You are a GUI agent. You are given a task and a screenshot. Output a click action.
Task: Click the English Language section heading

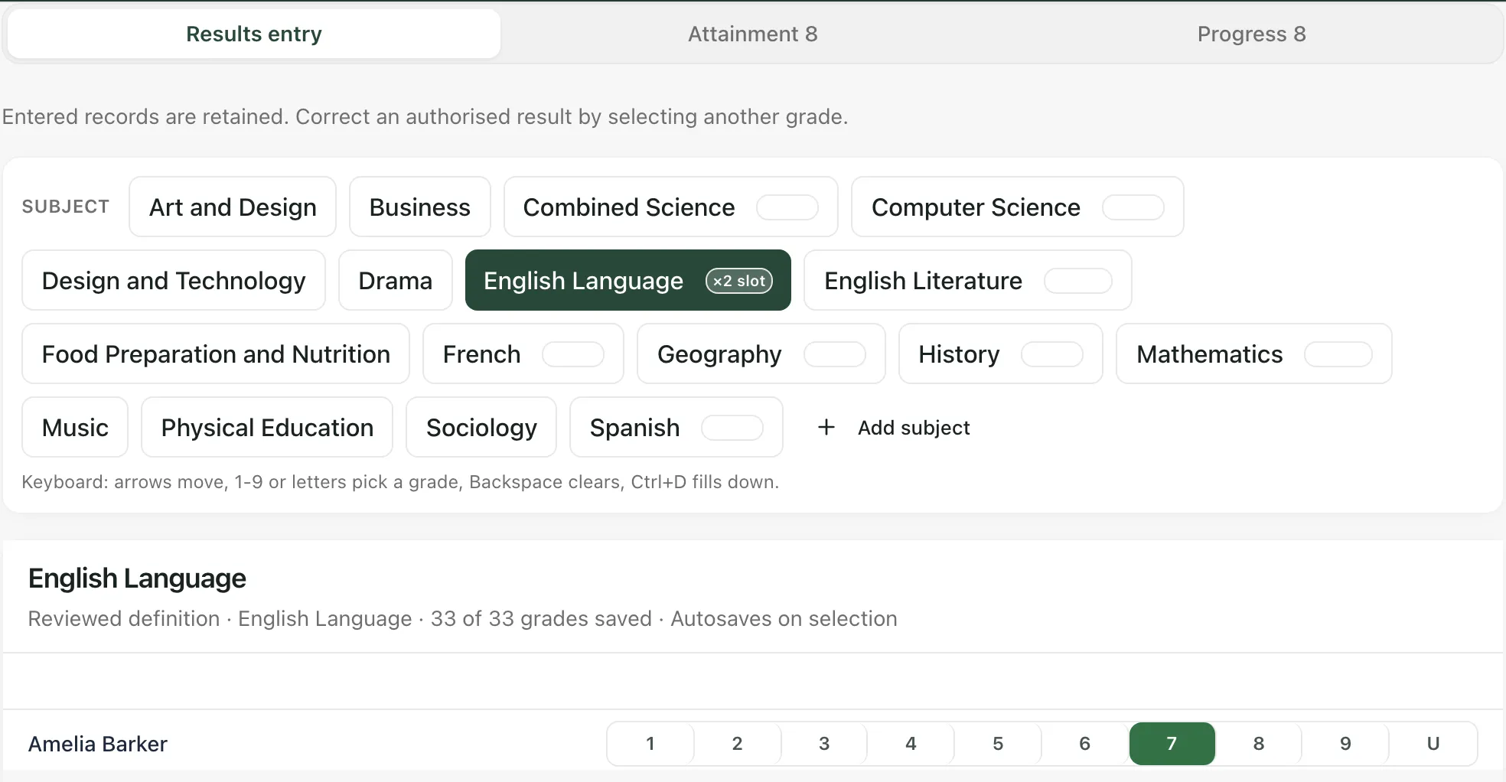137,578
